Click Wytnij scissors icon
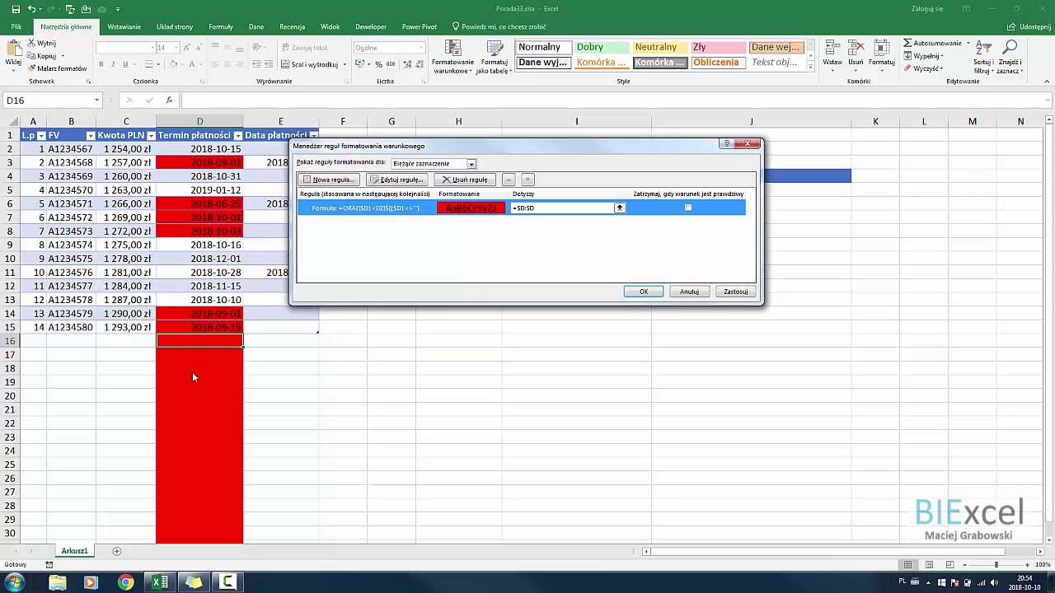The image size is (1055, 593). point(32,43)
